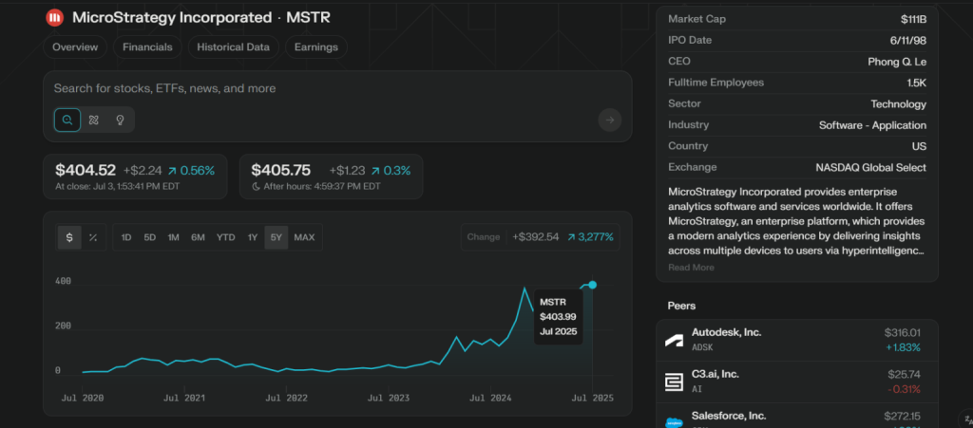The height and width of the screenshot is (428, 973).
Task: Open the Financials tab
Action: click(x=147, y=47)
